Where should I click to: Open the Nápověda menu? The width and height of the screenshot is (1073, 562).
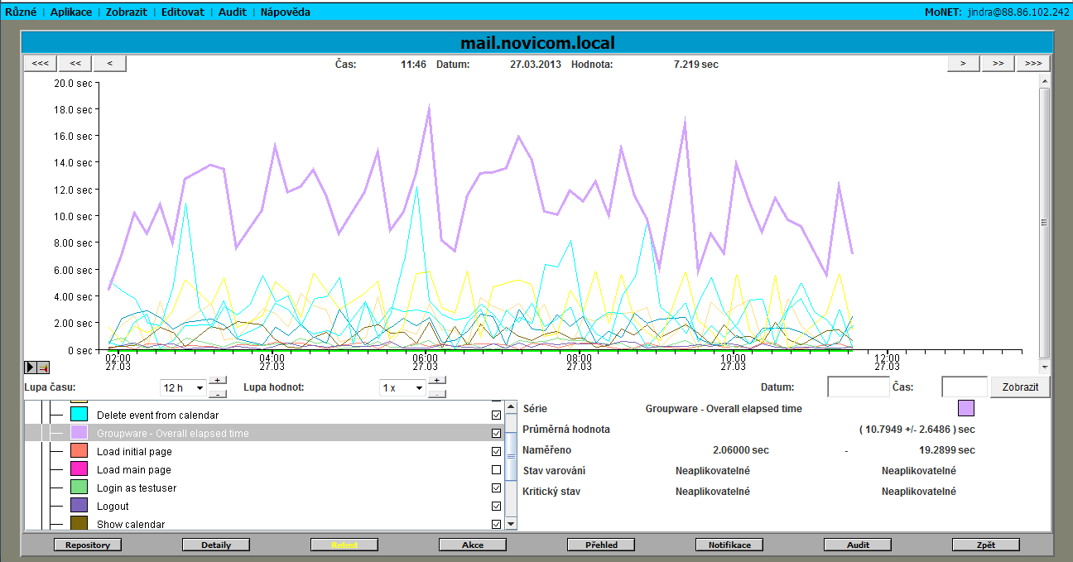pos(285,12)
